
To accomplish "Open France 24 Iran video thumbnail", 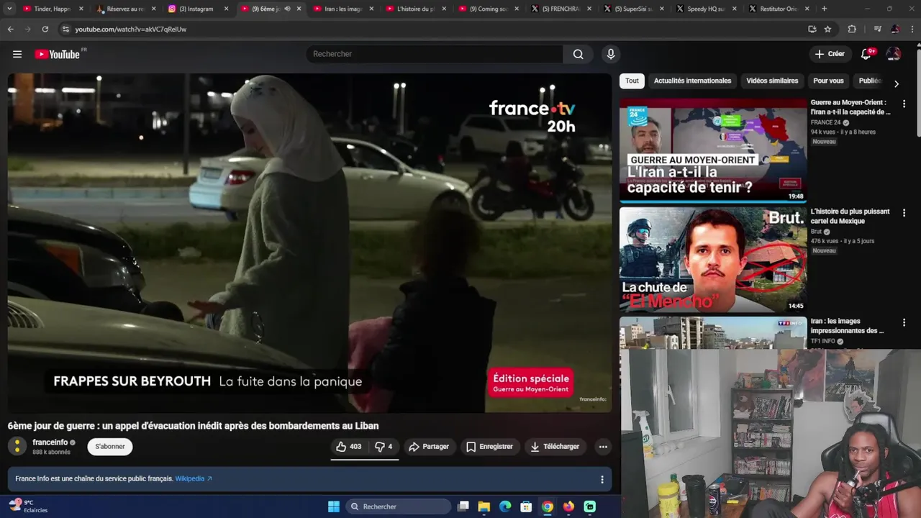I will point(713,150).
